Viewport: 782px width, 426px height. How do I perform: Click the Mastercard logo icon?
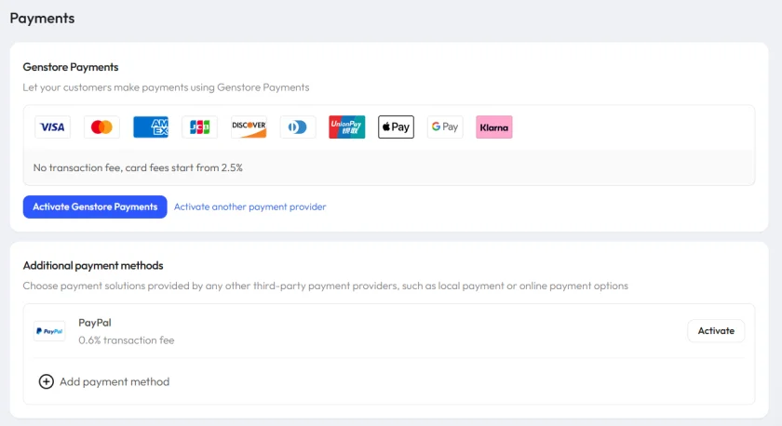(101, 127)
